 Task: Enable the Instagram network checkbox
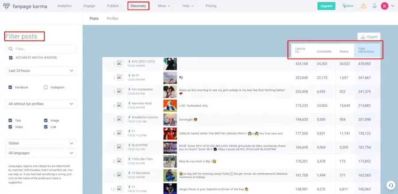tap(46, 87)
